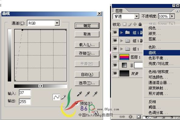Select the black control point on the curve
The height and width of the screenshot is (120, 180).
coord(22,30)
